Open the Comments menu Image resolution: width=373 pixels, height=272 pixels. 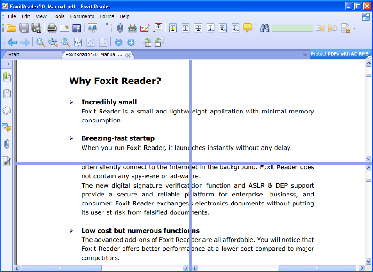pos(82,16)
